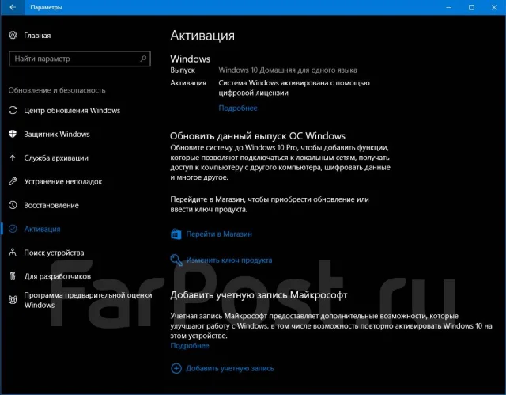Click the Главная gear icon

pyautogui.click(x=13, y=35)
